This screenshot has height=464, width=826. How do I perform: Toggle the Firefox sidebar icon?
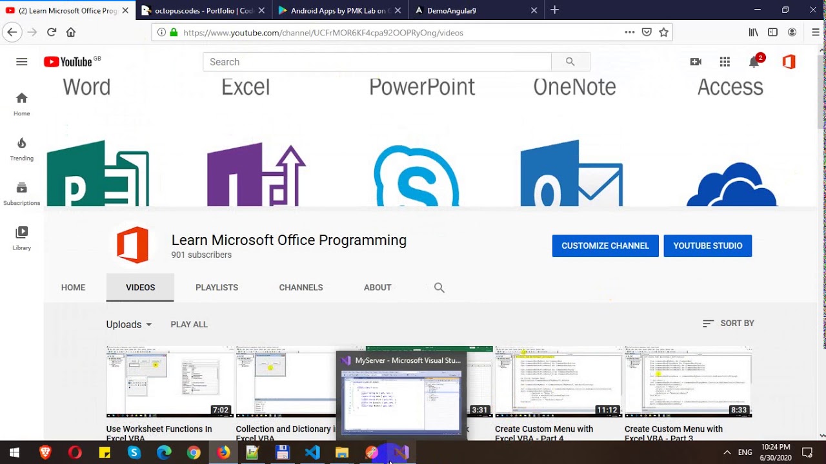[772, 32]
